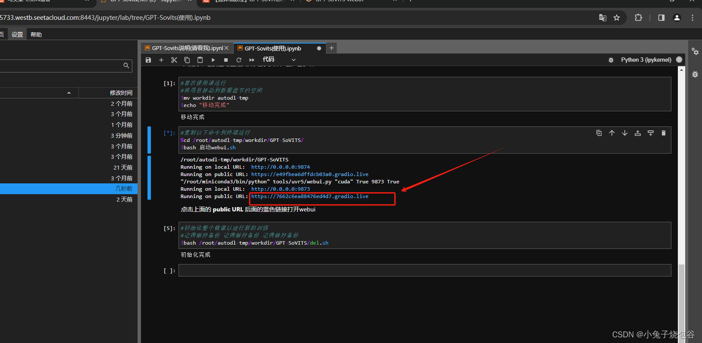Image resolution: width=702 pixels, height=343 pixels.
Task: Restart kernel and run all cells
Action: click(252, 60)
